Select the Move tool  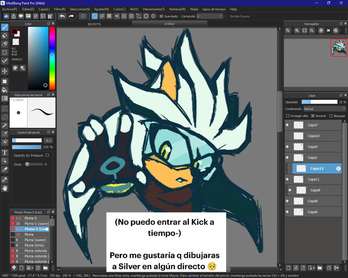pos(5,71)
